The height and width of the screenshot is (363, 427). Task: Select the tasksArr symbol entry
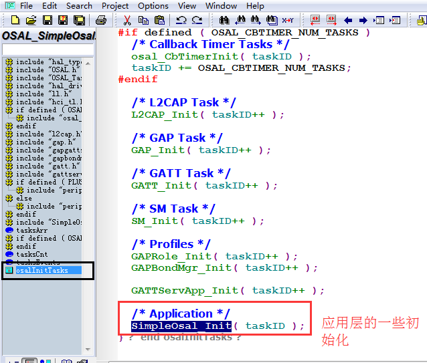31,230
